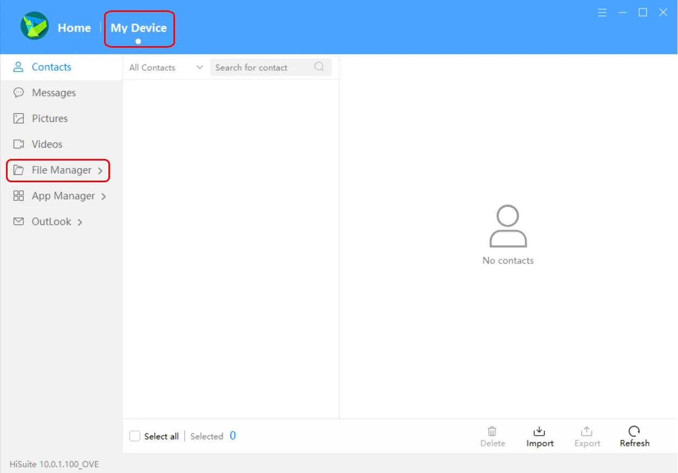Screen dimensions: 678x473
Task: Click the HiSuite logo
Action: pyautogui.click(x=34, y=26)
